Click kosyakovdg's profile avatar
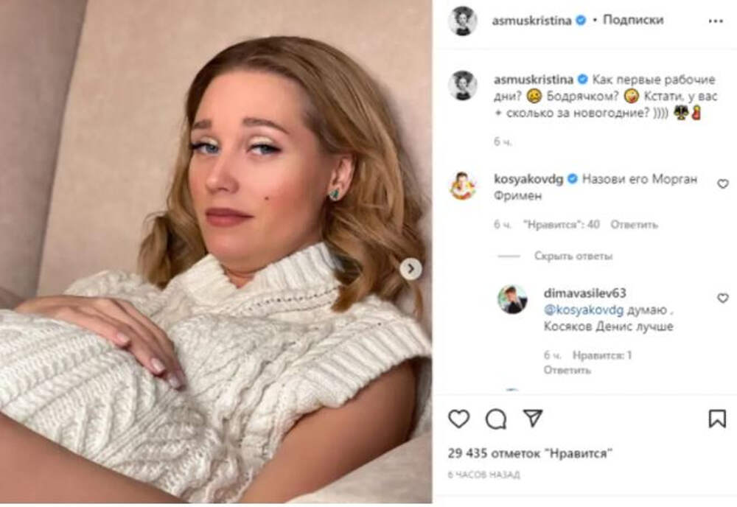The image size is (737, 507). [x=463, y=186]
